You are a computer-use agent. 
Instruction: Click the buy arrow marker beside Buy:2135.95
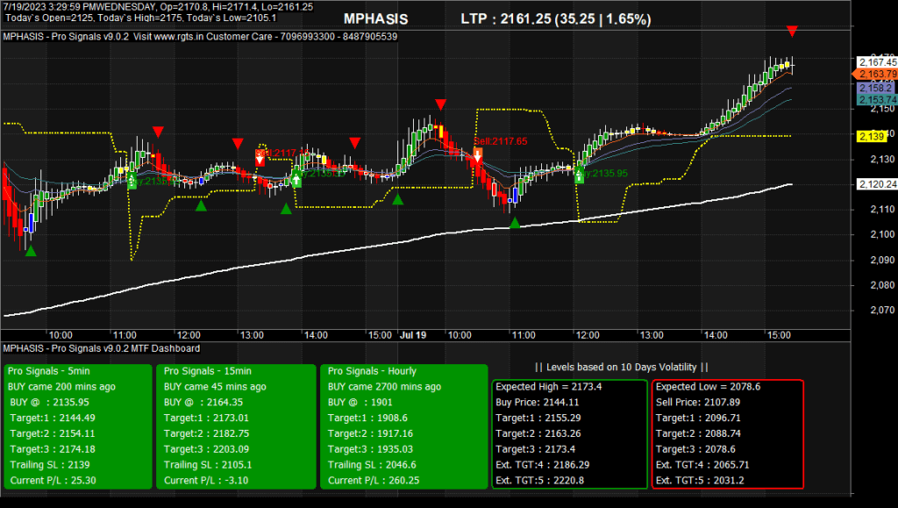point(580,174)
